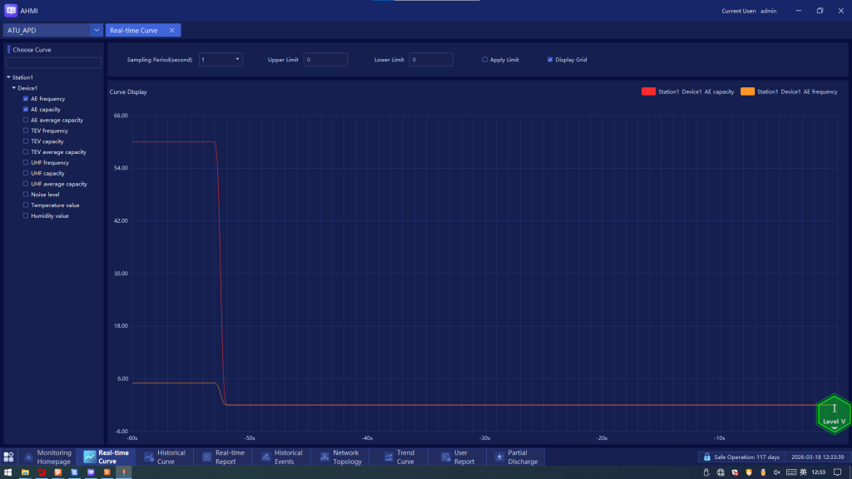Open the app grid menu icon
The width and height of the screenshot is (852, 479).
[8, 457]
